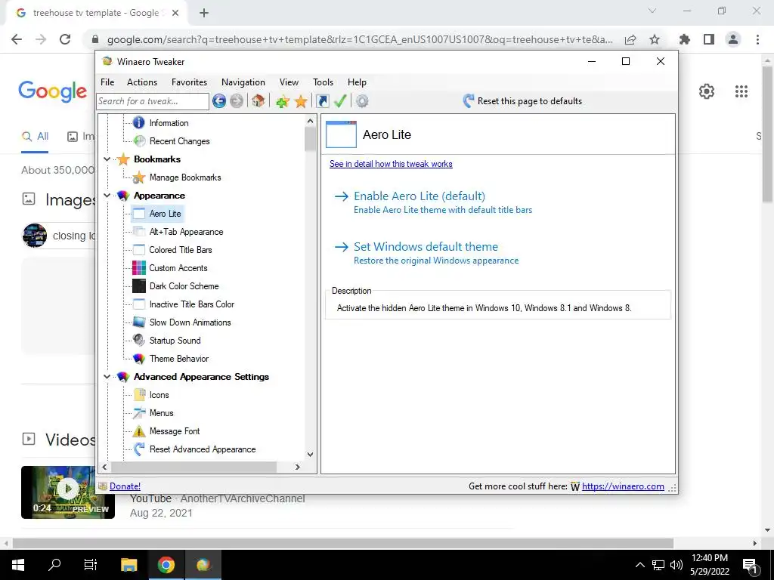Open File Explorer from taskbar
This screenshot has height=580, width=774.
128,565
